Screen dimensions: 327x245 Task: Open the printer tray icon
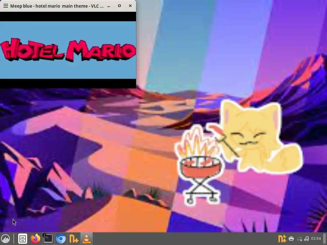pos(291,239)
